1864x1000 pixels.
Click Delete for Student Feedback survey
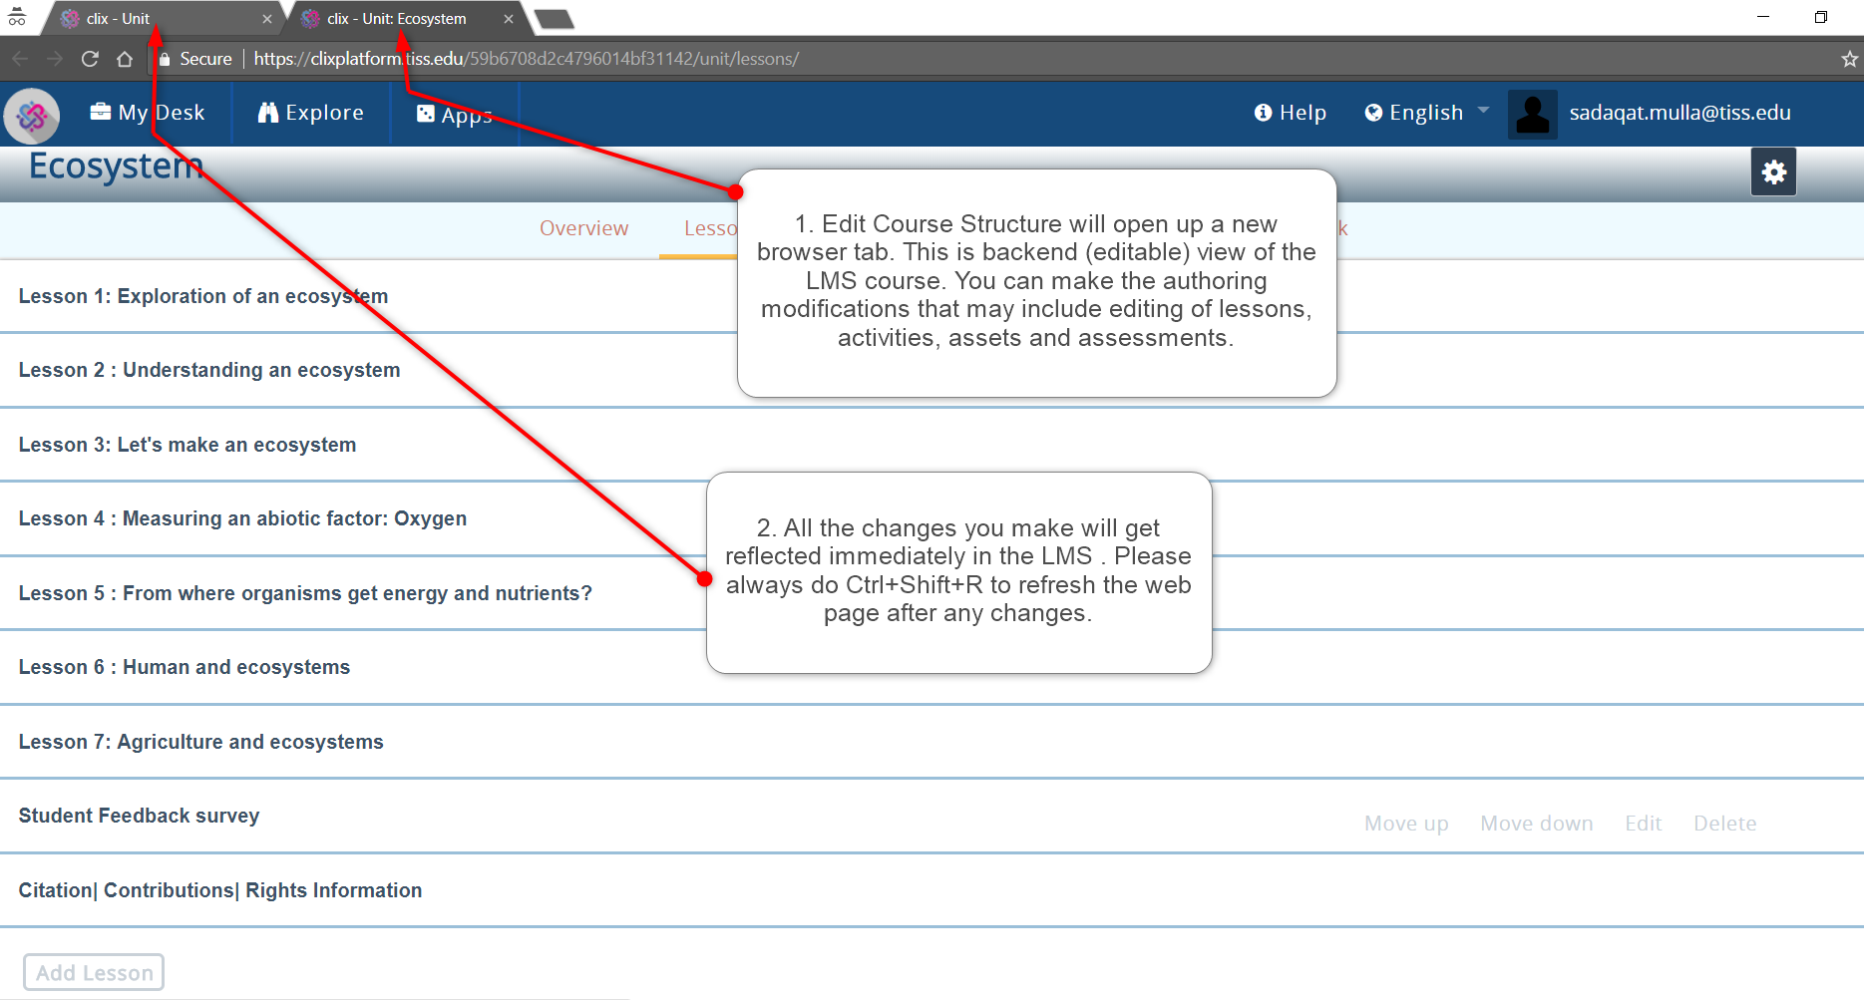click(1724, 824)
